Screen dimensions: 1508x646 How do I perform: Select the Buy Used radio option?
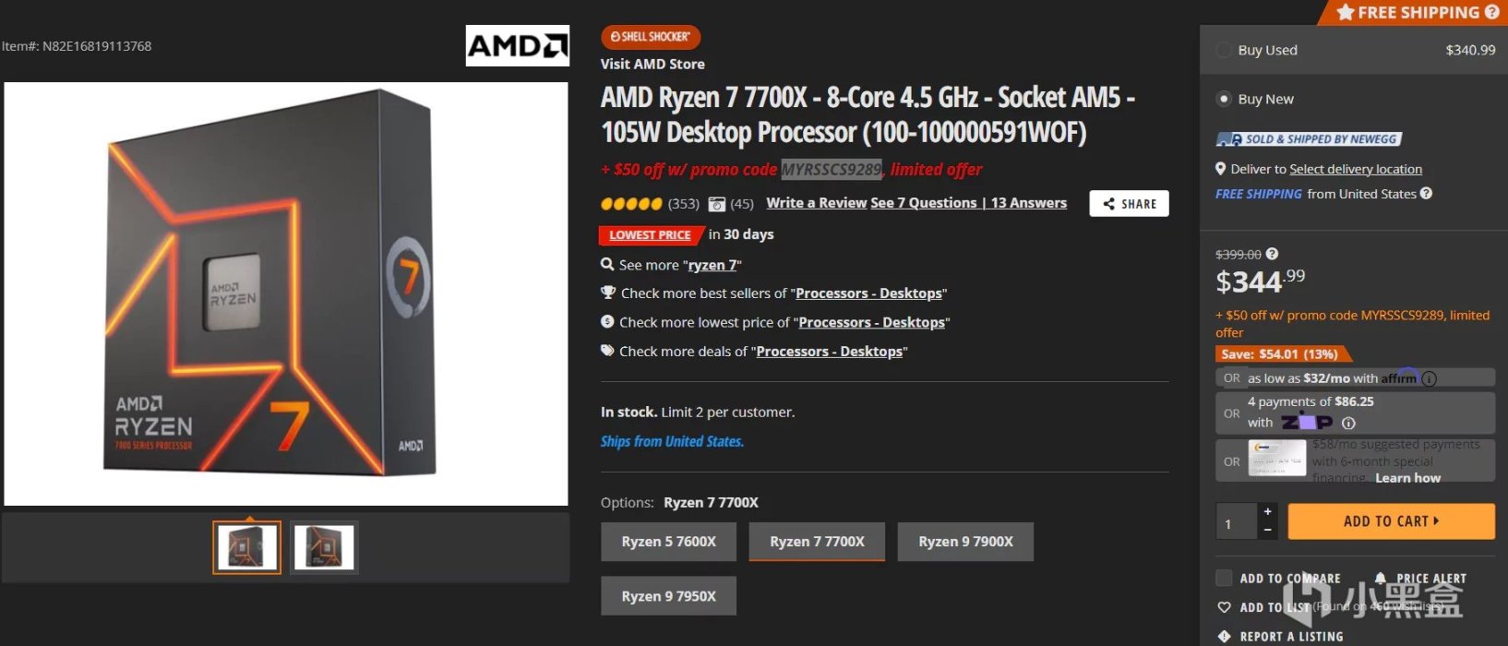point(1224,50)
